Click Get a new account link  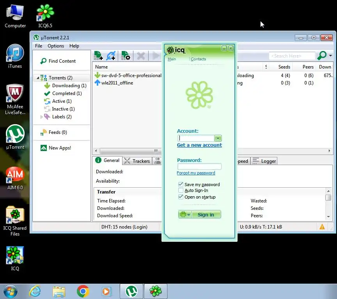199,145
